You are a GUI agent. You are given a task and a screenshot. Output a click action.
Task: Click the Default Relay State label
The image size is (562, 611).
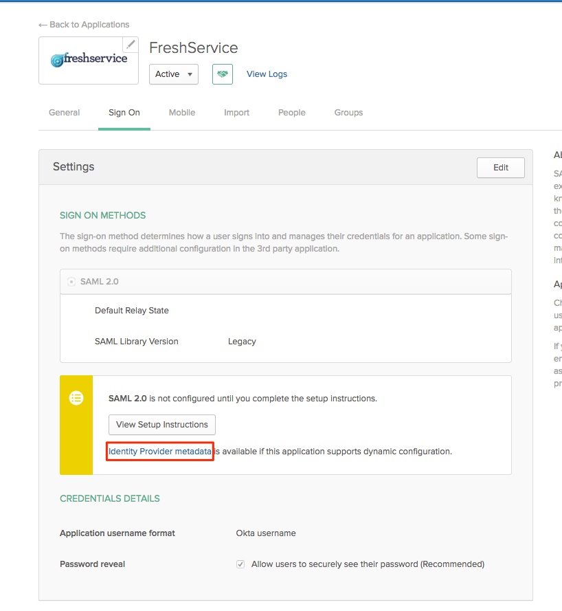tap(132, 311)
